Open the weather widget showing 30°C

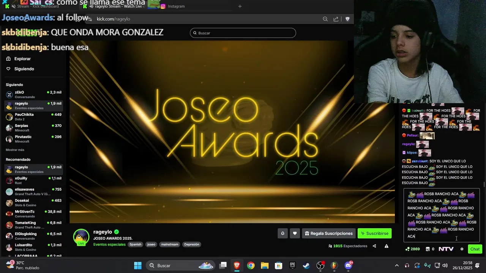23,265
